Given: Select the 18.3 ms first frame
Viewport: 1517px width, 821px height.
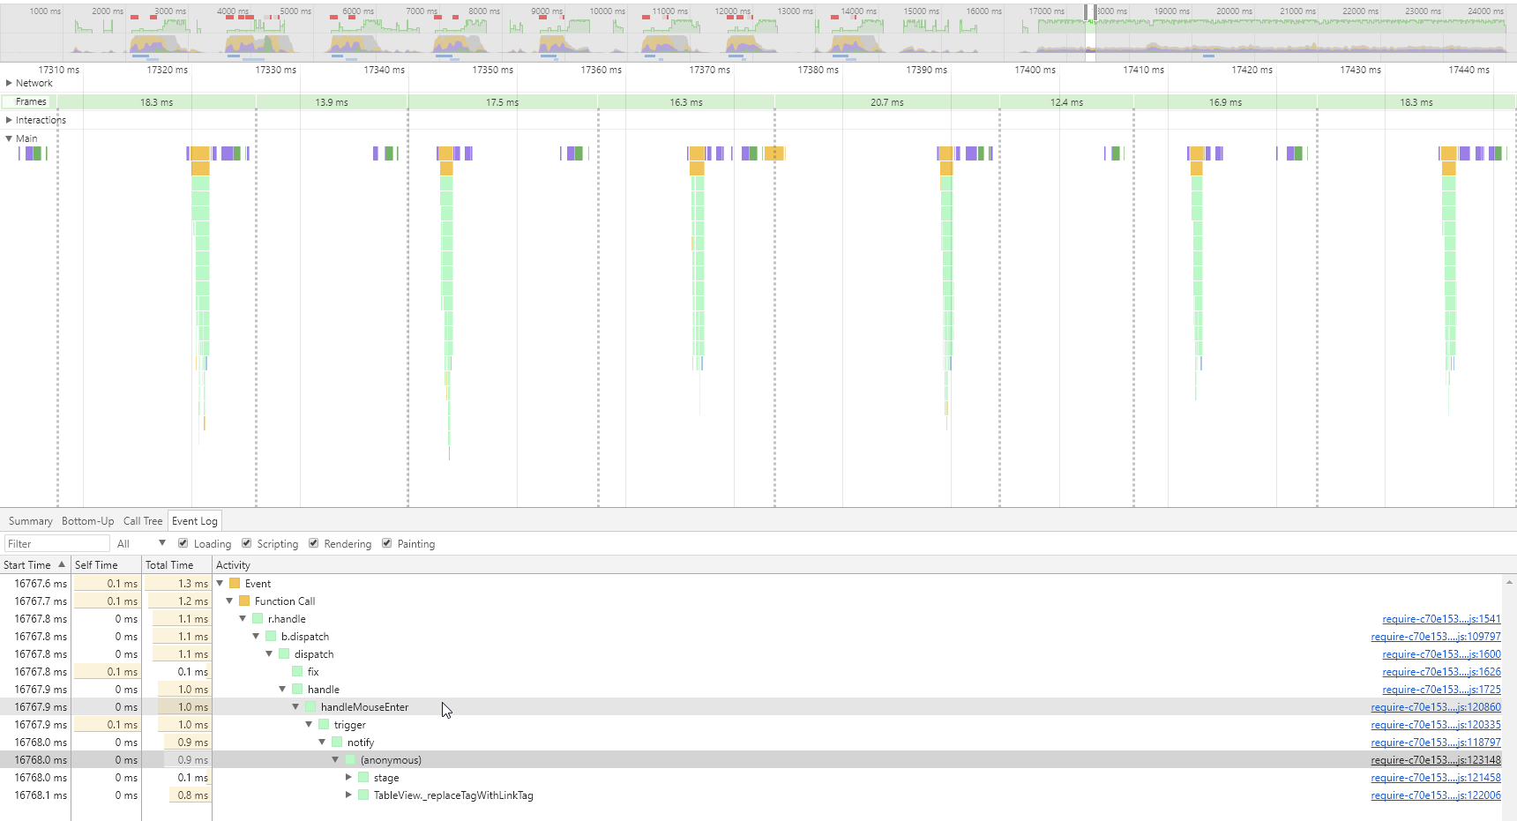Looking at the screenshot, I should (x=157, y=102).
